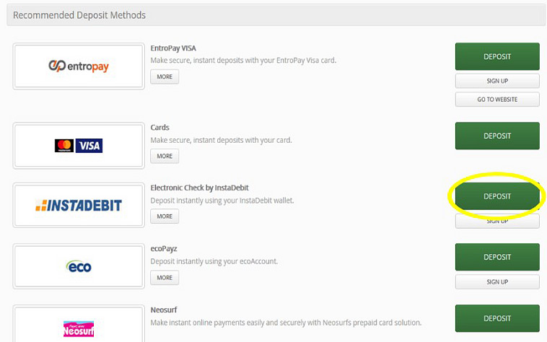The image size is (547, 342).
Task: Expand MORE details for EntroPay VISA
Action: (165, 76)
